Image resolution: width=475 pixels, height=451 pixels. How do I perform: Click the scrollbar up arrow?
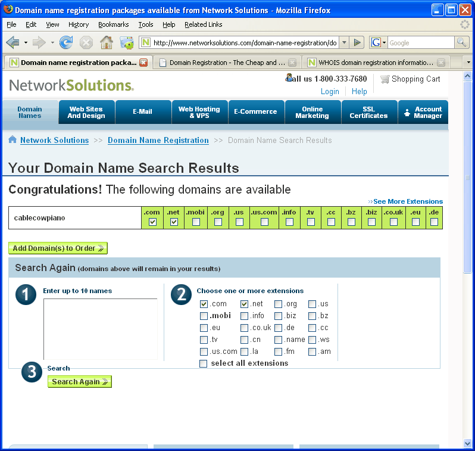point(467,76)
